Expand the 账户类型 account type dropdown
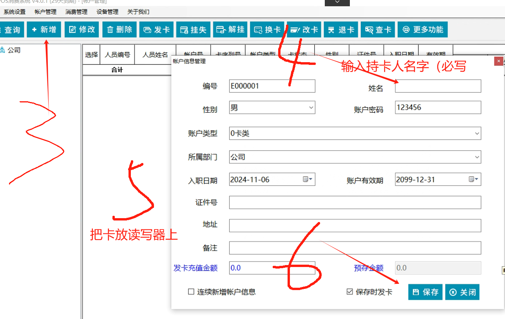 [477, 133]
